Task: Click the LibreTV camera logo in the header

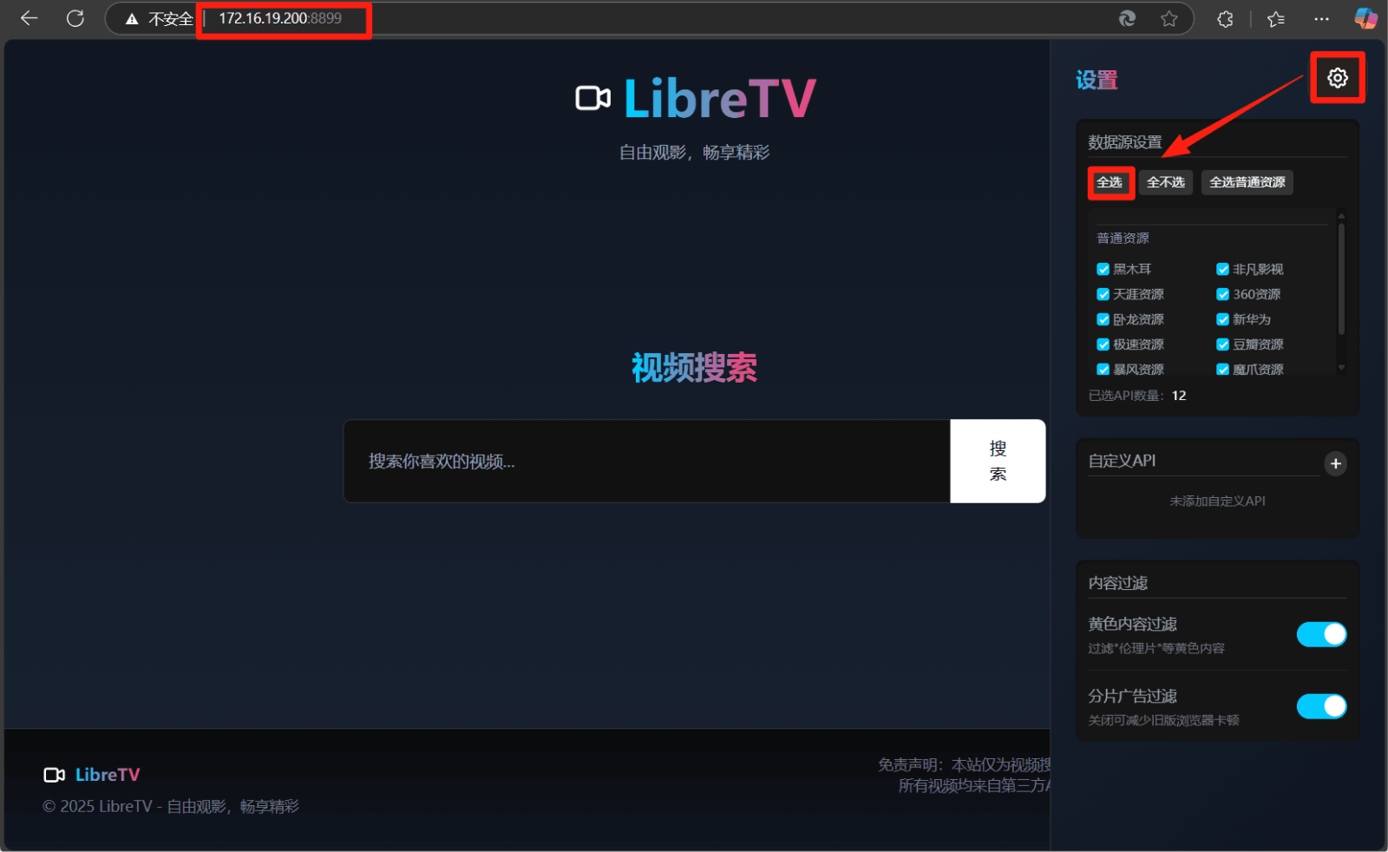Action: [593, 97]
